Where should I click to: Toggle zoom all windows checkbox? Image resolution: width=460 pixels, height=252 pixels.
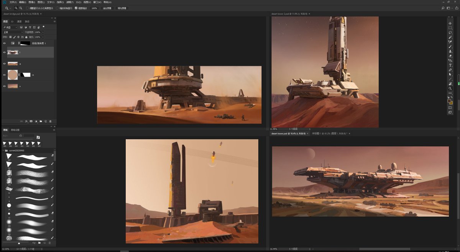coord(58,8)
